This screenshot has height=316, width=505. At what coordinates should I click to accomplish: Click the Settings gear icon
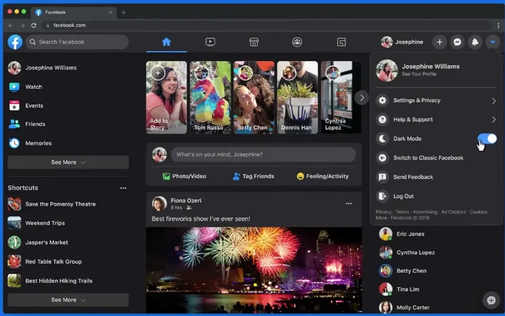[382, 101]
